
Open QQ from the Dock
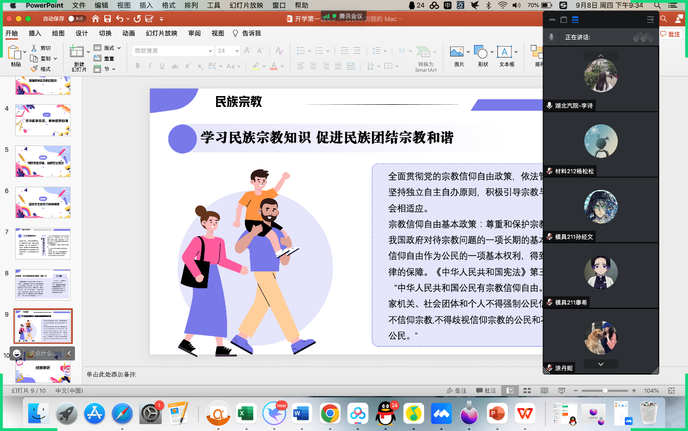386,414
